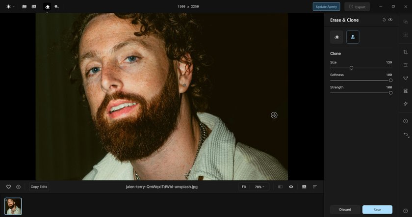Open the folder icon in top toolbar
Screen dimensions: 412x217
[24, 6]
